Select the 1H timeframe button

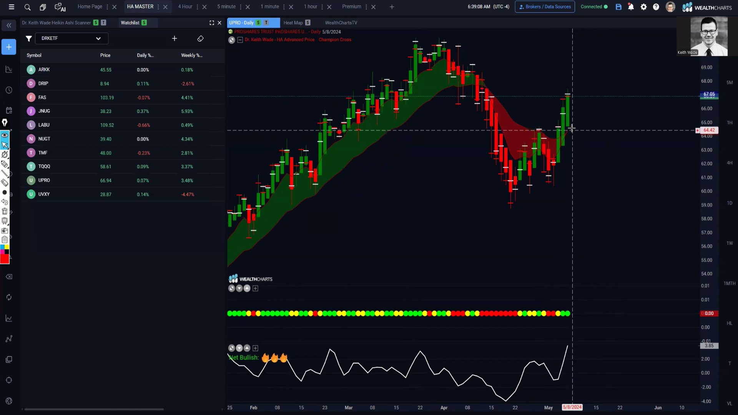(x=730, y=123)
